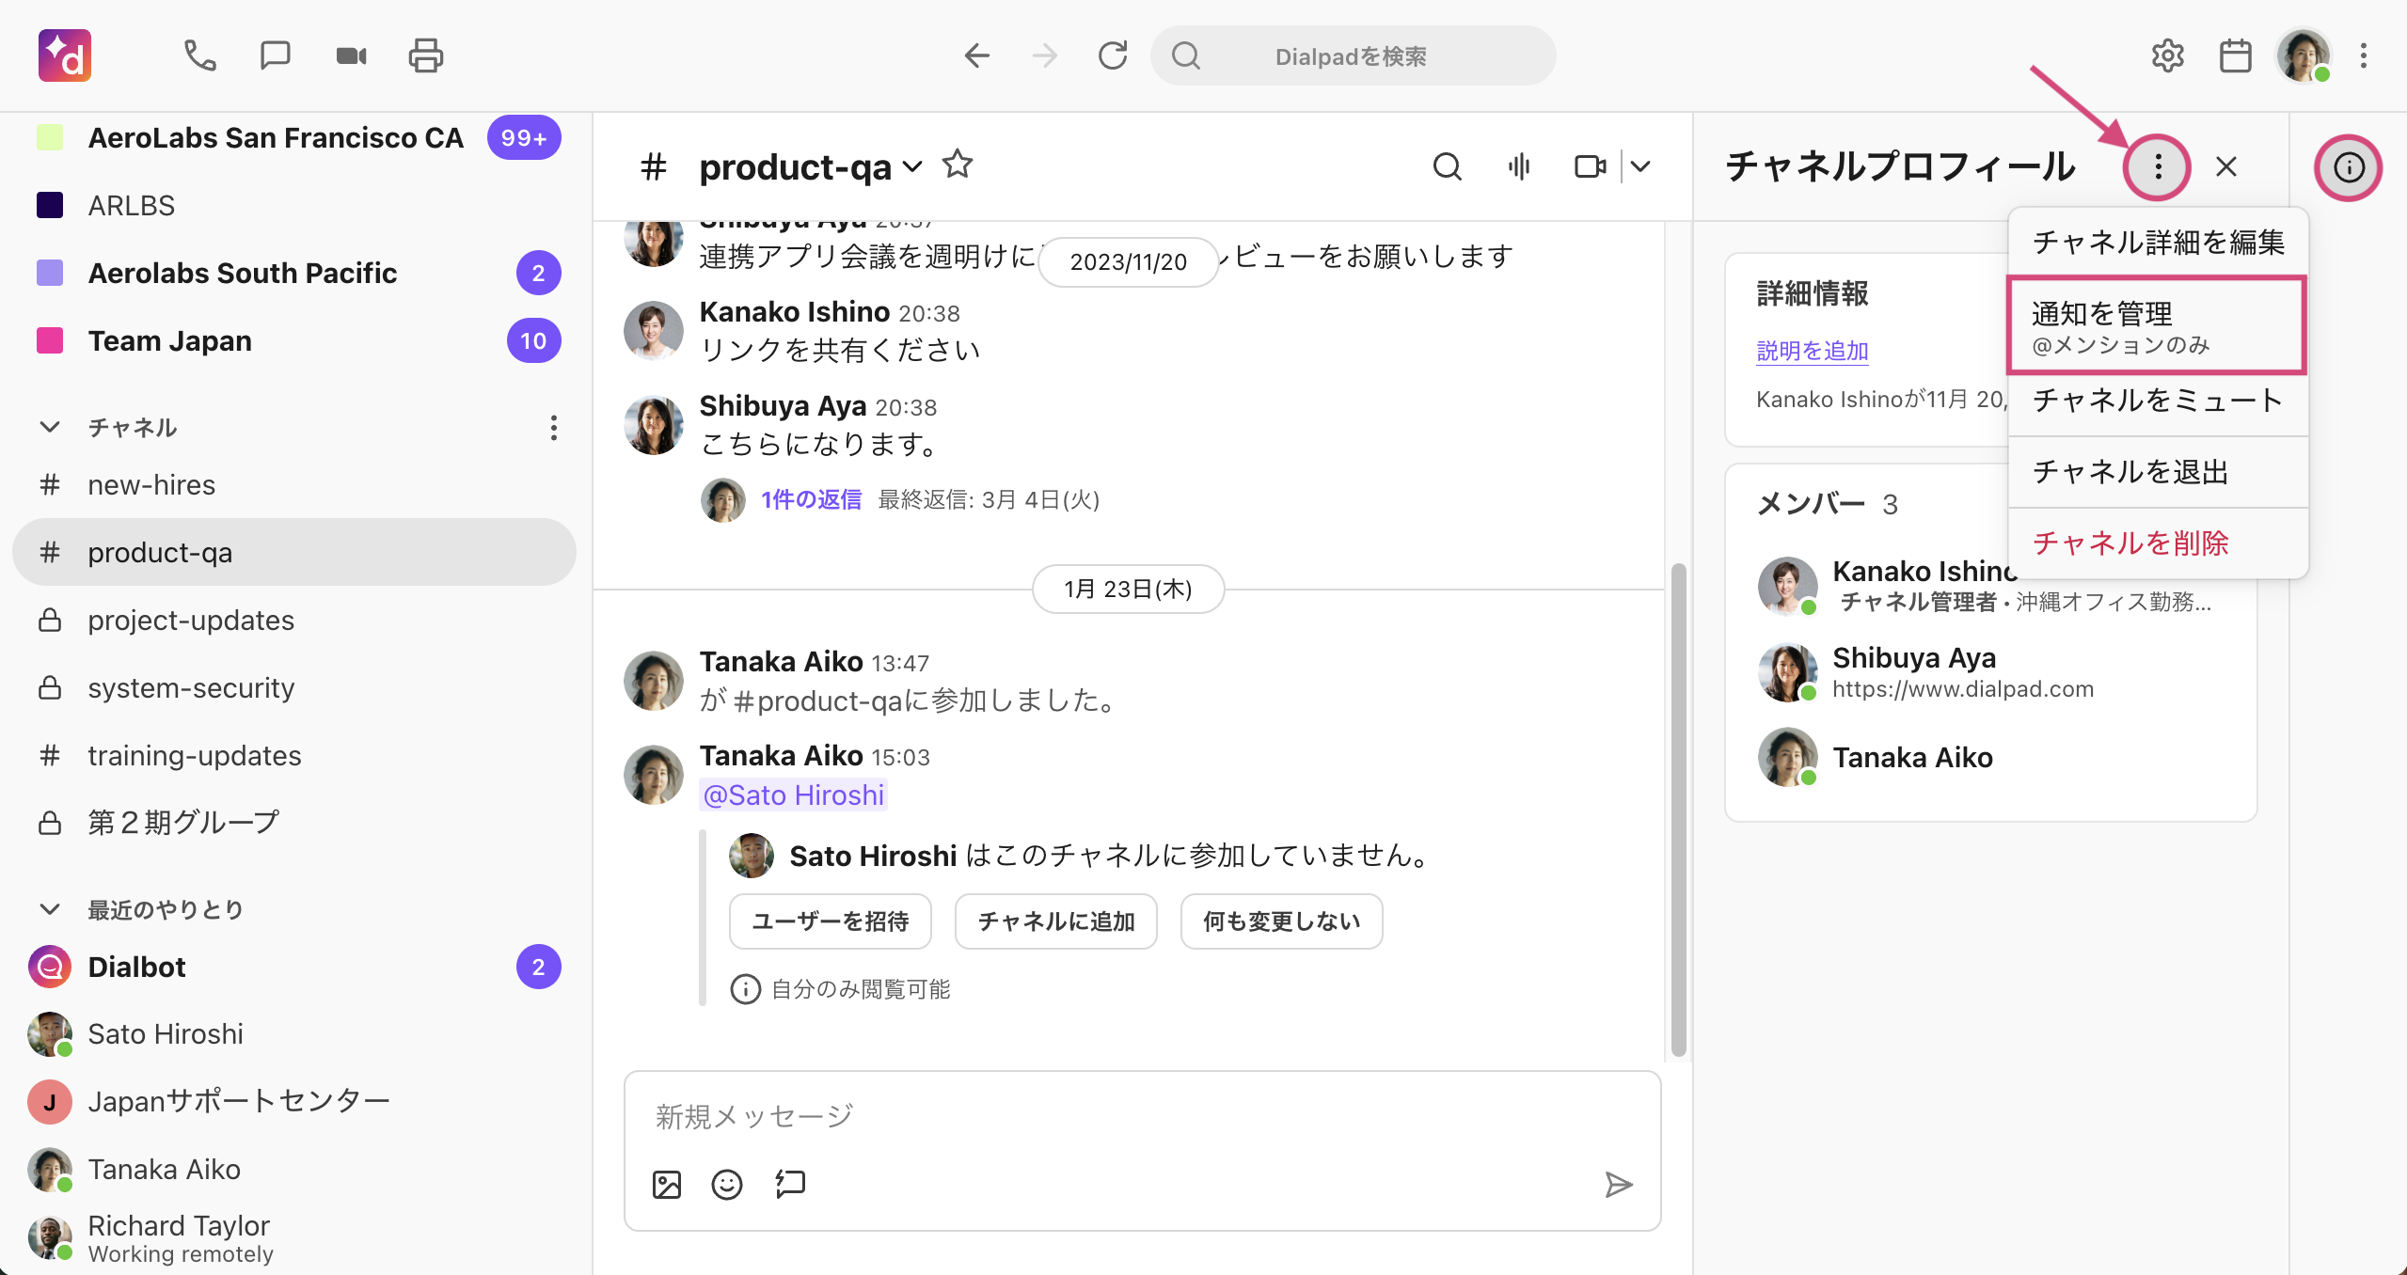This screenshot has height=1275, width=2407.
Task: Star the product-qa channel as favorite
Action: (958, 165)
